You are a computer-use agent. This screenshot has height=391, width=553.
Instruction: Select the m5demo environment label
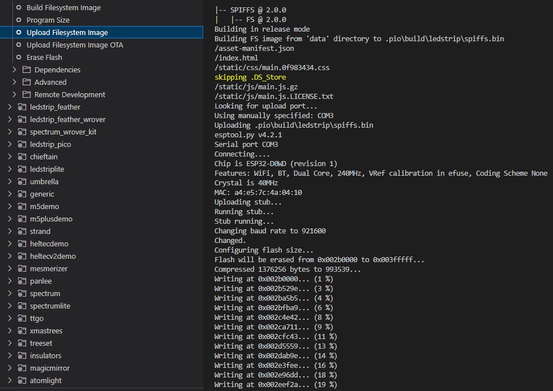(45, 207)
